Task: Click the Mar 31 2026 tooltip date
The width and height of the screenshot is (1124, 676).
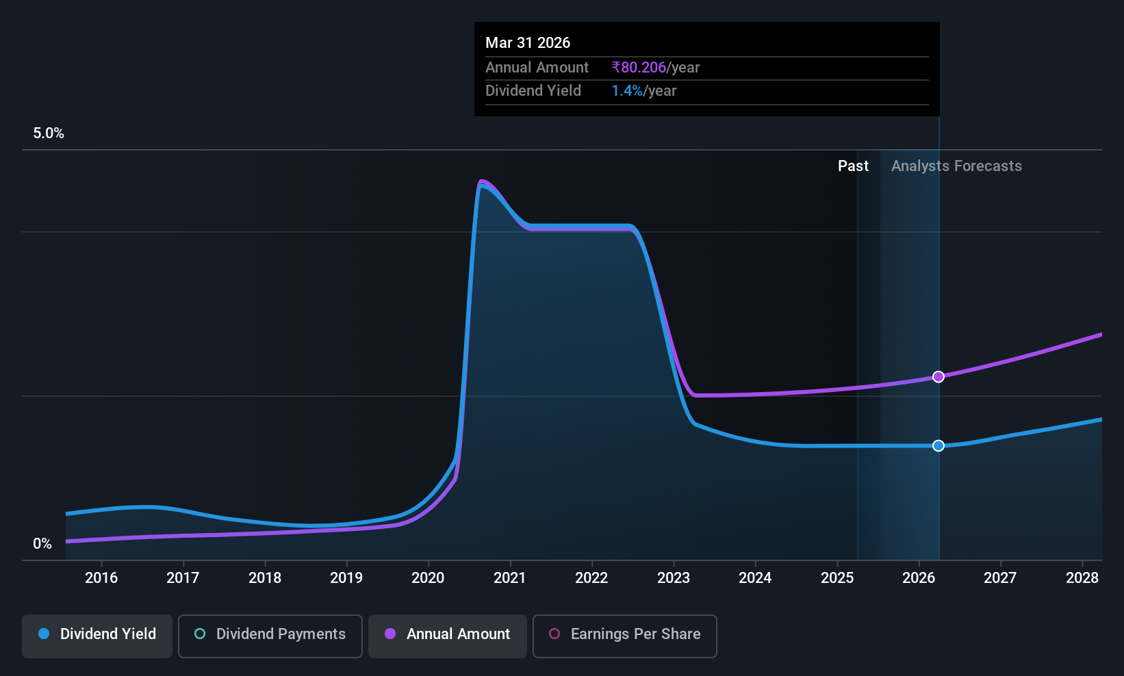Action: (528, 43)
